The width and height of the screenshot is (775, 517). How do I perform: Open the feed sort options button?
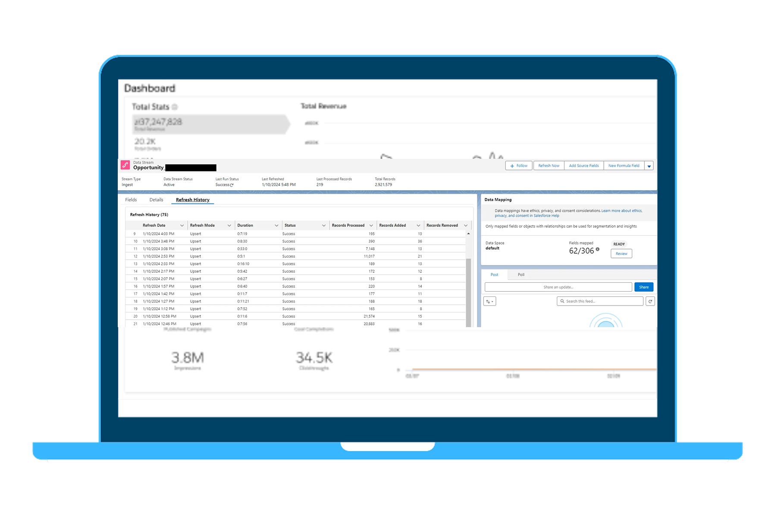(x=489, y=301)
